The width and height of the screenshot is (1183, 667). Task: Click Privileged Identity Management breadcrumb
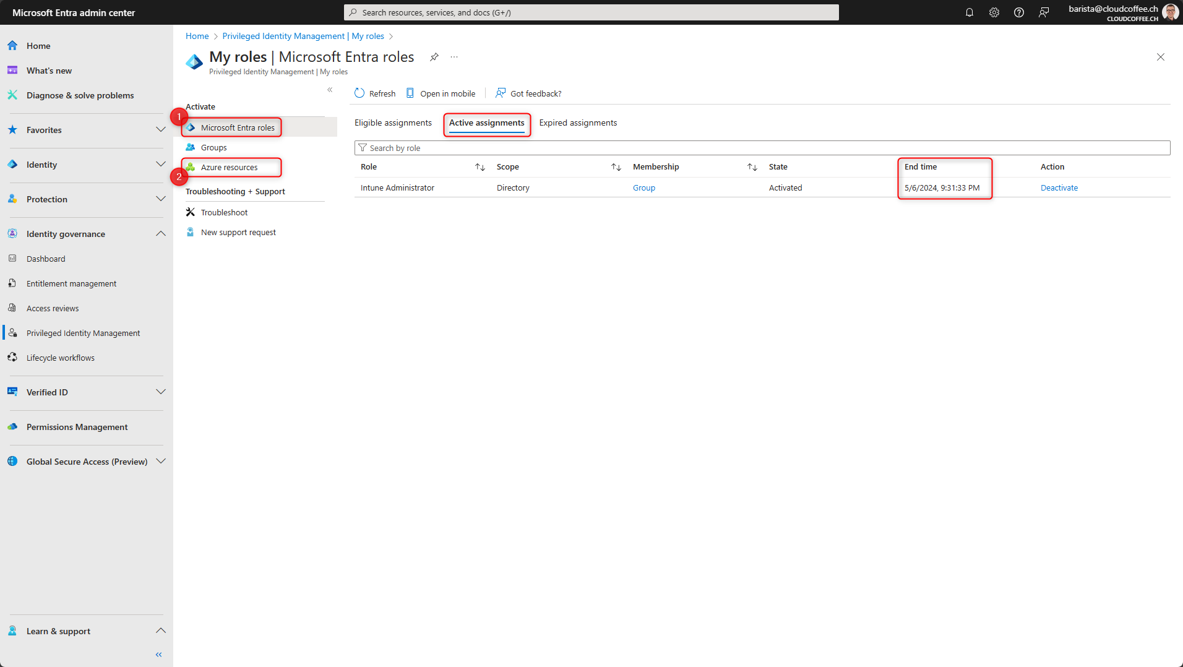point(303,37)
